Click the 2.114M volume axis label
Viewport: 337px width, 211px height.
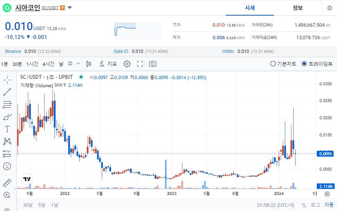(326, 186)
